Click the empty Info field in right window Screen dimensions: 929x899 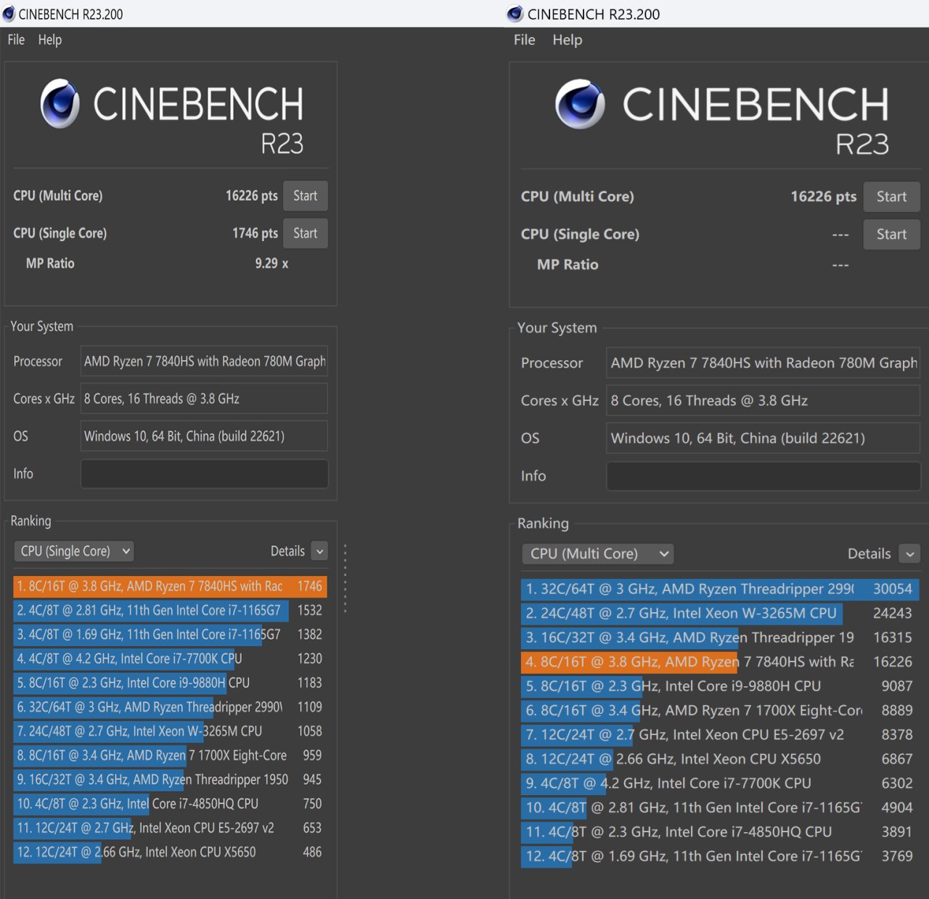click(x=763, y=476)
